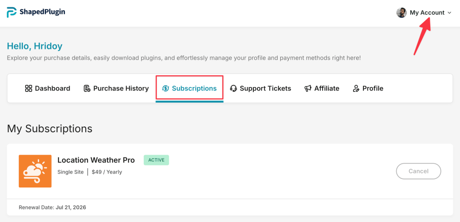Click the Purchase History receipt icon

(87, 88)
